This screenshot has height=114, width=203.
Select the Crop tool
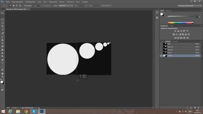click(2, 26)
